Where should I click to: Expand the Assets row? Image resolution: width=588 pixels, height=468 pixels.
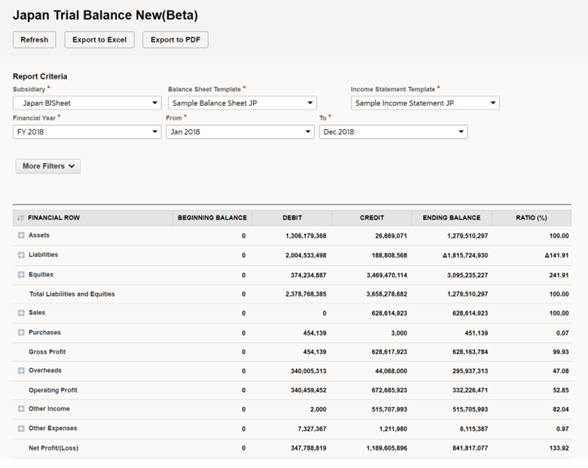[21, 235]
